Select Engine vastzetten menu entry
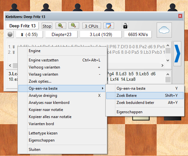 pyautogui.click(x=62, y=60)
